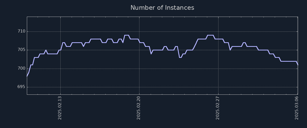The height and width of the screenshot is (128, 307).
Task: Click the flat 702 segment before 2025.03.06
Action: (x=289, y=61)
